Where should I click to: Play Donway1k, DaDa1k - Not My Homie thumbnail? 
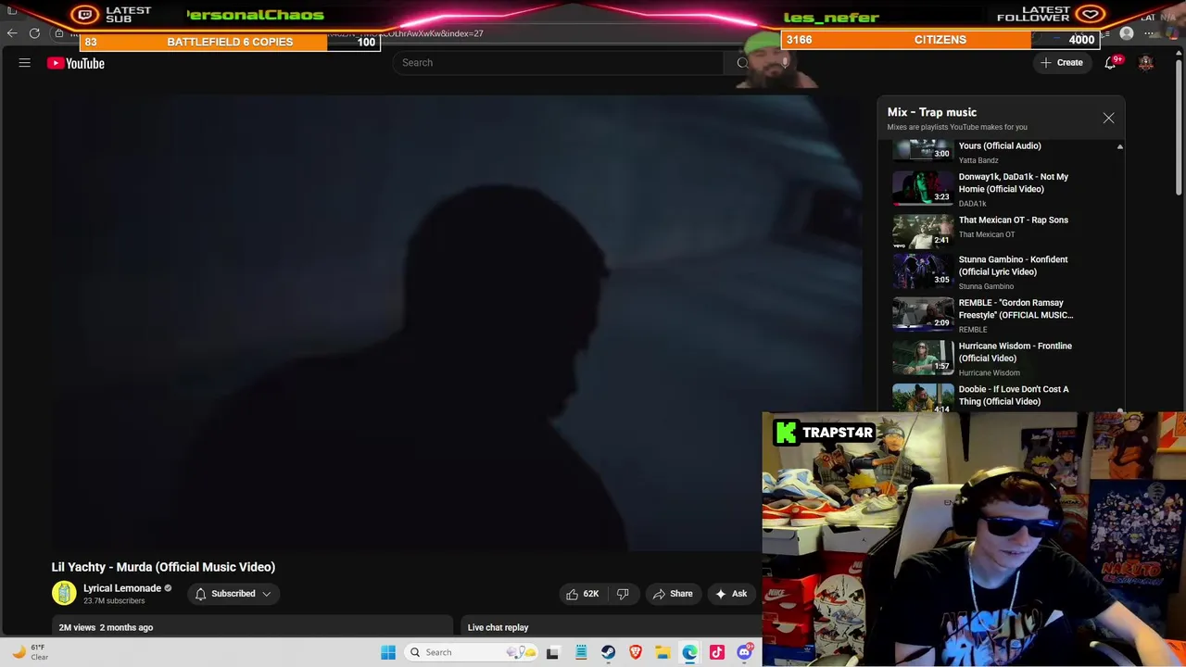coord(923,188)
